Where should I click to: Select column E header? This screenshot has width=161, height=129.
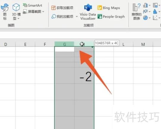tap(25, 44)
